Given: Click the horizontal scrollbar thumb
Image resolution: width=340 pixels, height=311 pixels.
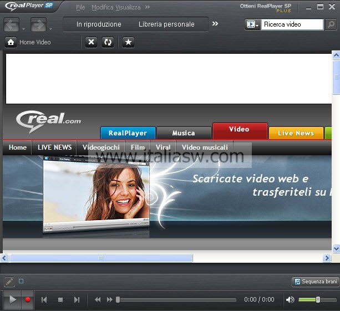Looking at the screenshot, I should pos(101,258).
